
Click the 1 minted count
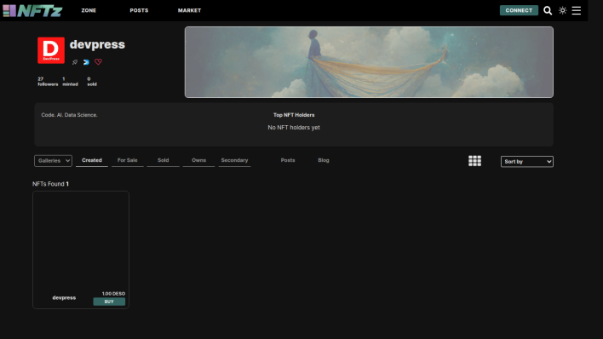click(x=70, y=82)
